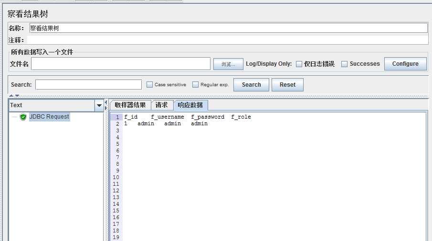Image resolution: width=432 pixels, height=241 pixels.
Task: Select the JDBC Request tree row
Action: (49, 117)
